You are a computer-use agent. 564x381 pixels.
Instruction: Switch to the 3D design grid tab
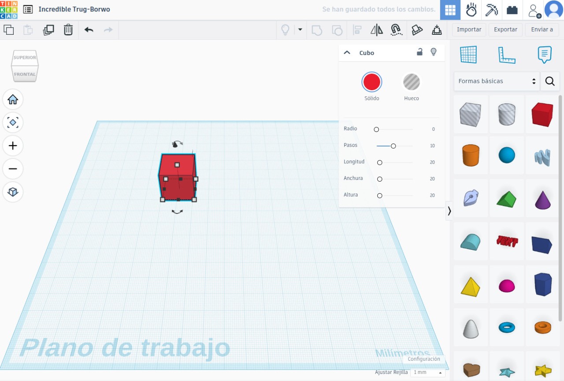450,10
